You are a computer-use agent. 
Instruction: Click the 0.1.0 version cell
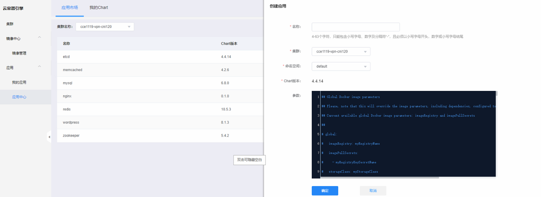[225, 96]
